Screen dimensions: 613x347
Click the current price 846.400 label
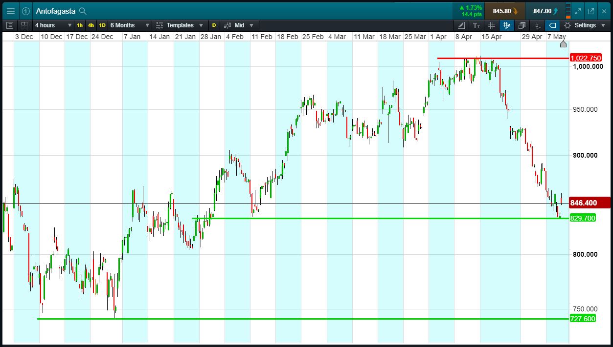tap(590, 203)
